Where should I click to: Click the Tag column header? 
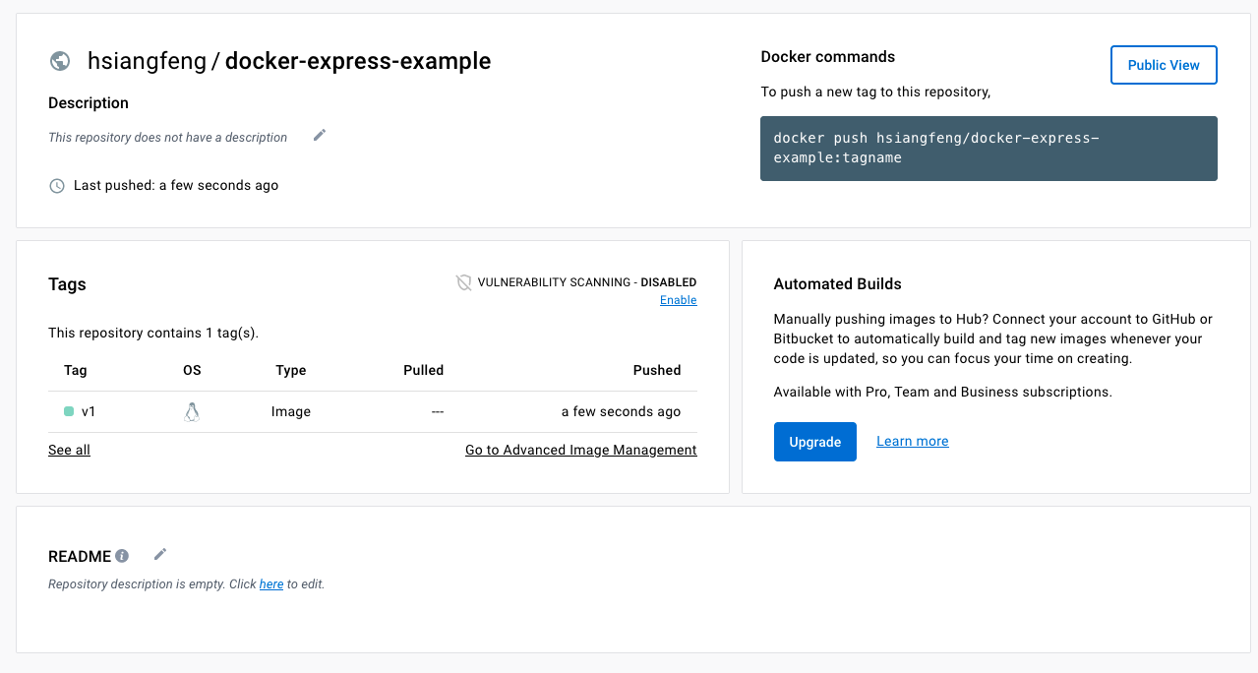76,371
